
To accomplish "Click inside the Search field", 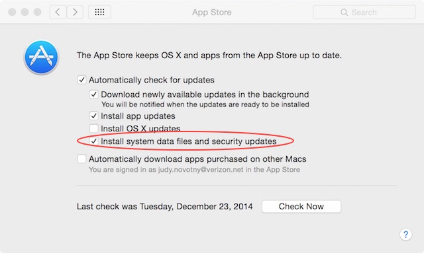I will pos(364,13).
